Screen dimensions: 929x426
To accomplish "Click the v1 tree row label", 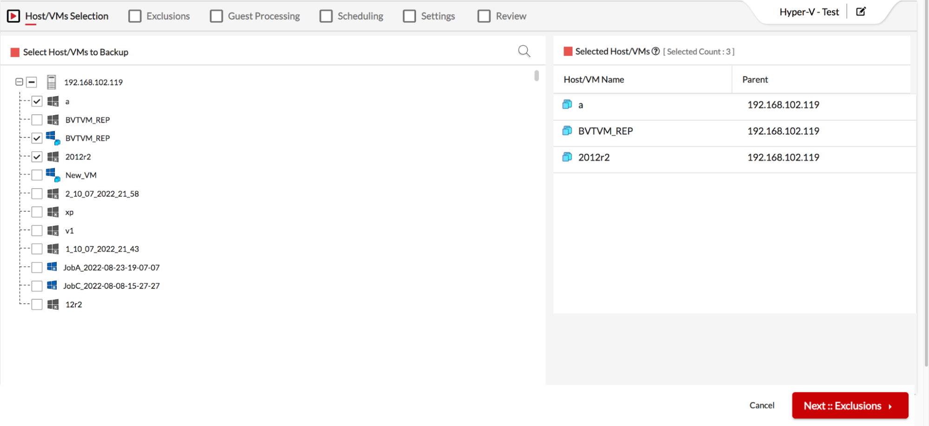I will click(69, 230).
